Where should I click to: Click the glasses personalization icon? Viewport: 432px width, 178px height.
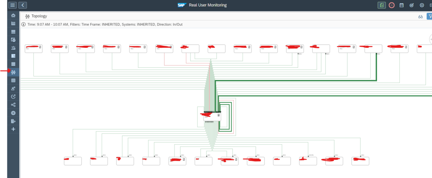click(420, 17)
